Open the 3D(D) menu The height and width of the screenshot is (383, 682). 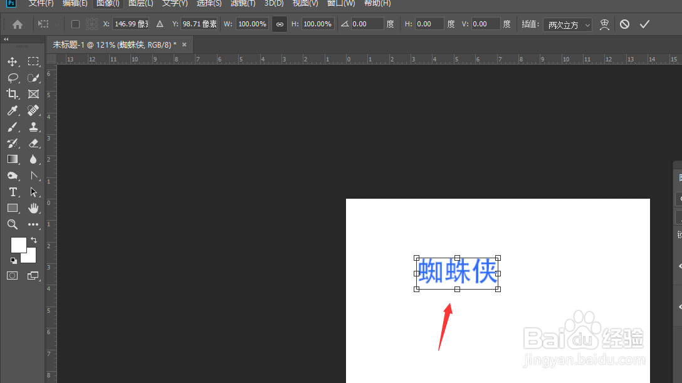(x=274, y=4)
